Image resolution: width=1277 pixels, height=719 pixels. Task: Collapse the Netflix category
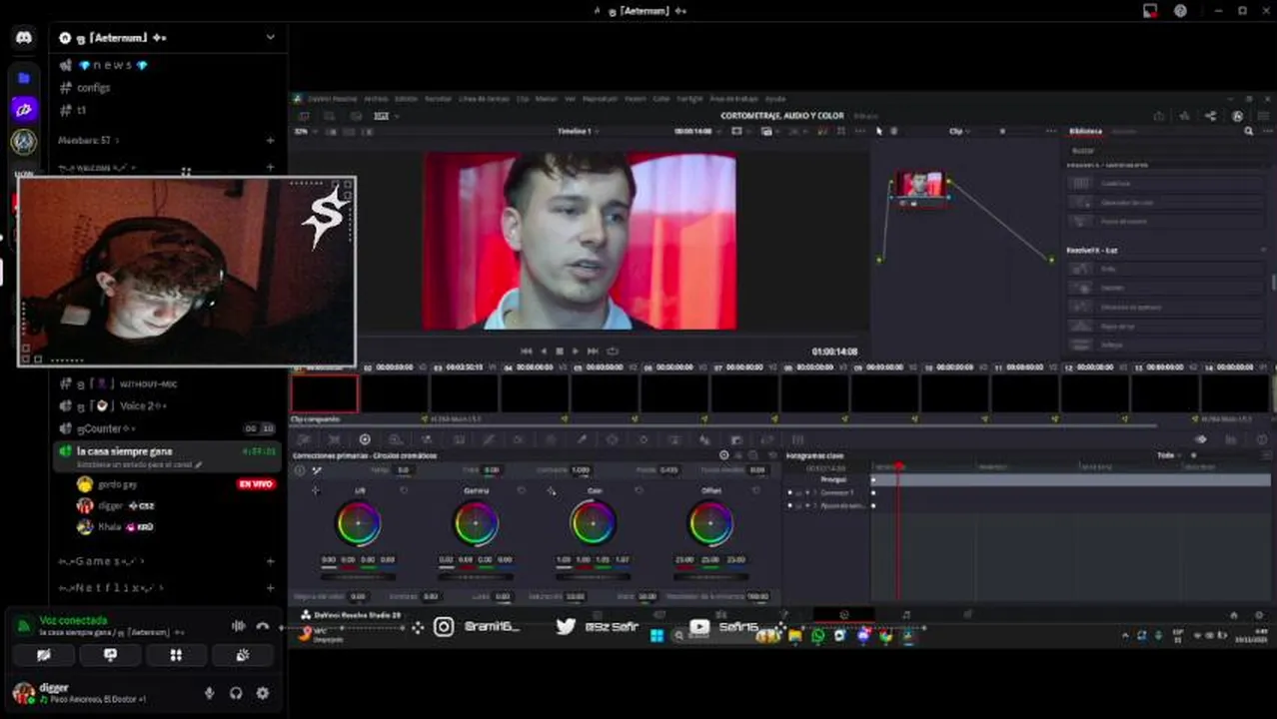110,588
